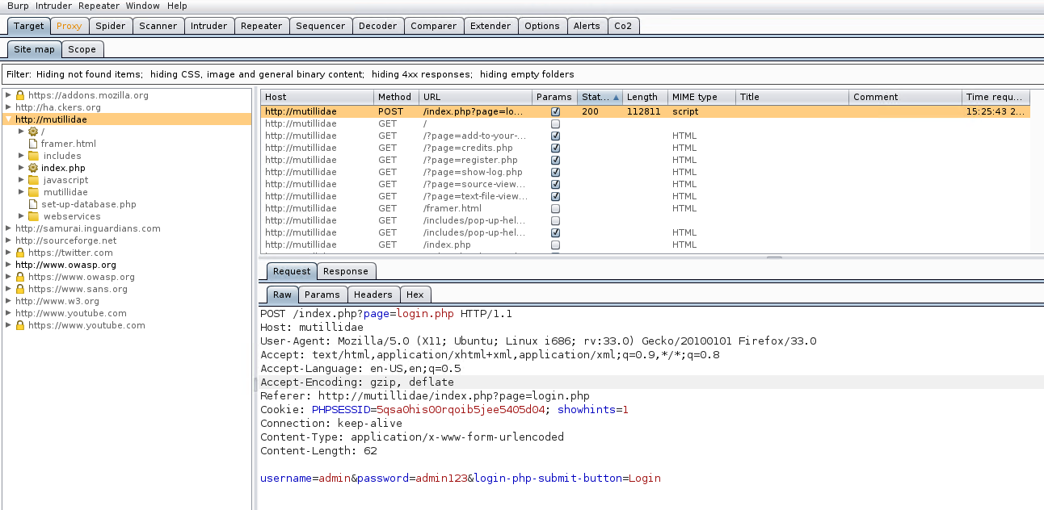Image resolution: width=1044 pixels, height=510 pixels.
Task: Click the webservices folder icon
Action: (33, 216)
